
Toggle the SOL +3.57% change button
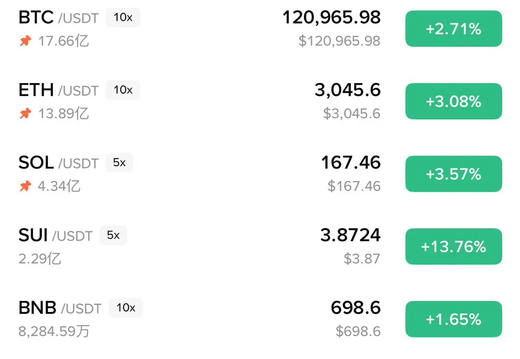tap(454, 174)
